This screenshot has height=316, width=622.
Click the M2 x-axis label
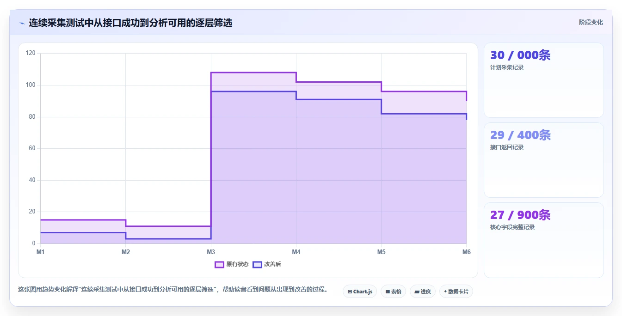pyautogui.click(x=126, y=252)
